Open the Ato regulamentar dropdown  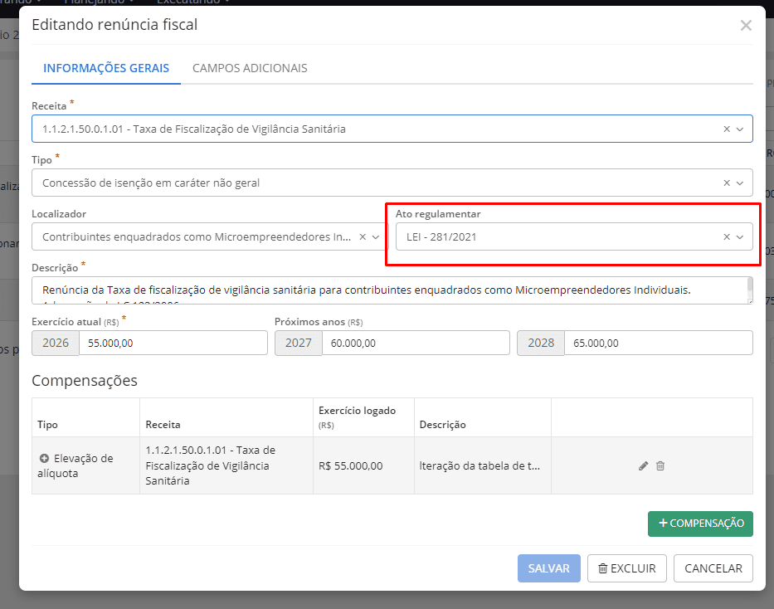(740, 236)
